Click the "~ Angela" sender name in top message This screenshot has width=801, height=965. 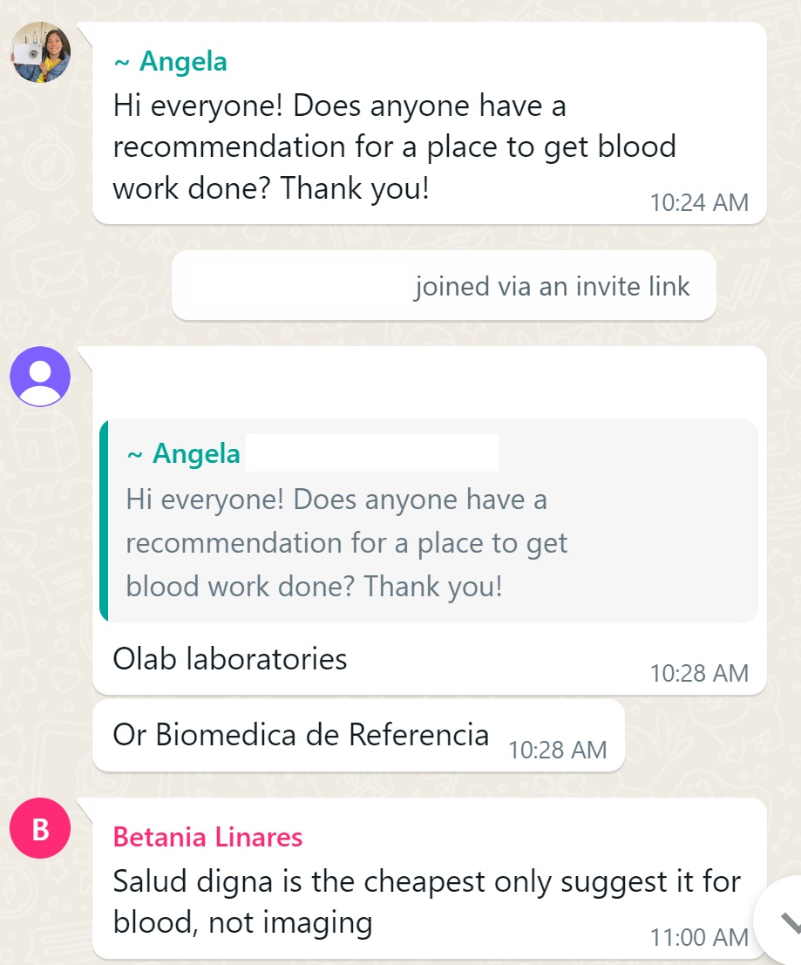point(171,62)
